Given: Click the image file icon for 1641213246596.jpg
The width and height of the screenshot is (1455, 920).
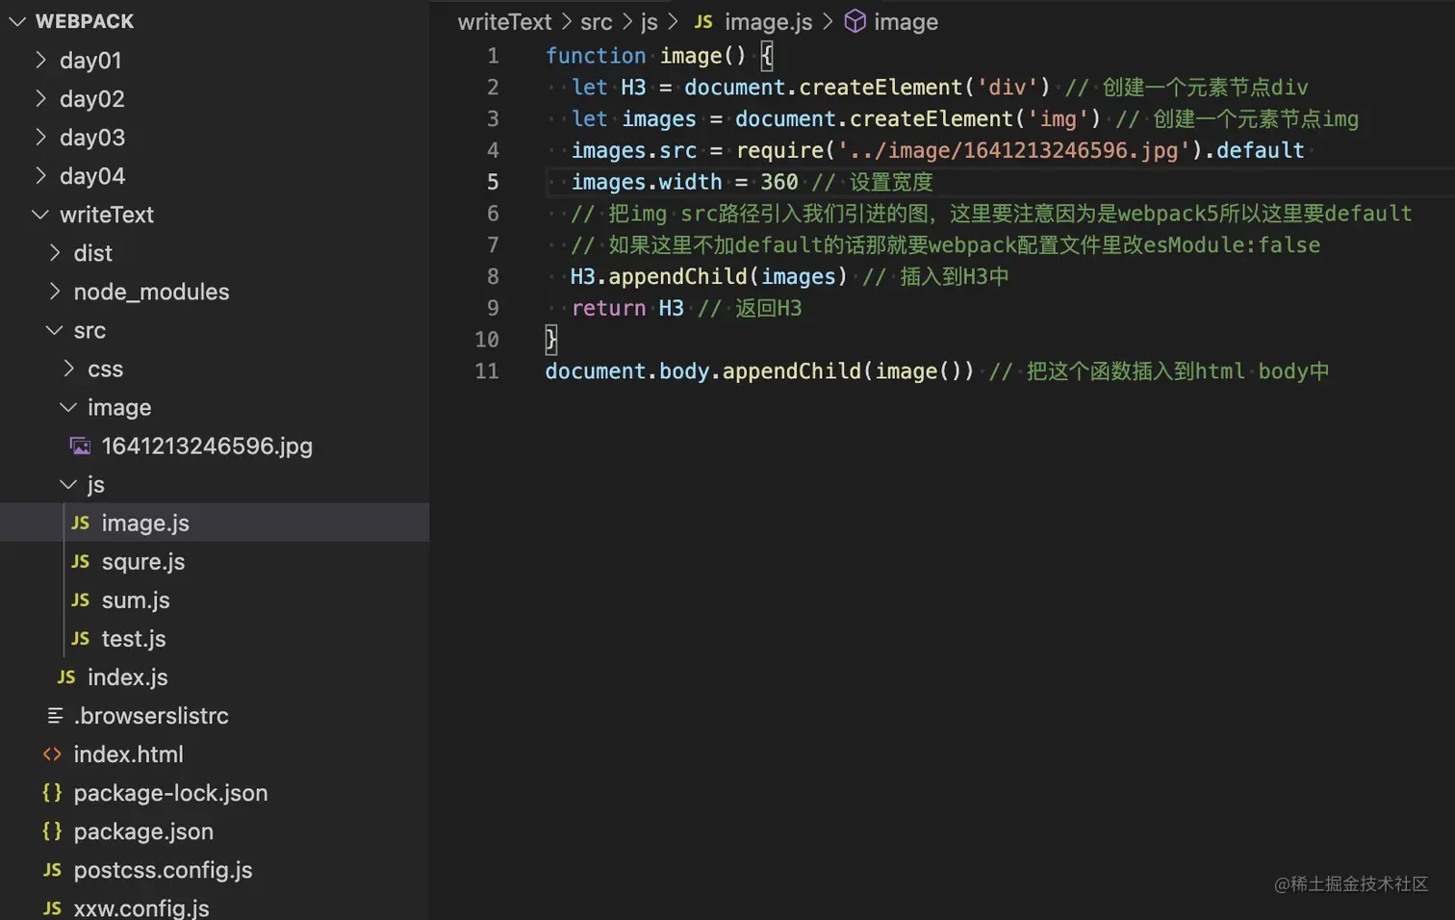Looking at the screenshot, I should pyautogui.click(x=81, y=446).
